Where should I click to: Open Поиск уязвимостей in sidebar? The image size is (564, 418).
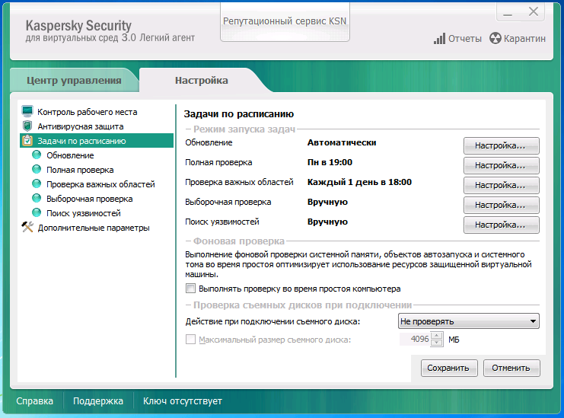[x=84, y=213]
